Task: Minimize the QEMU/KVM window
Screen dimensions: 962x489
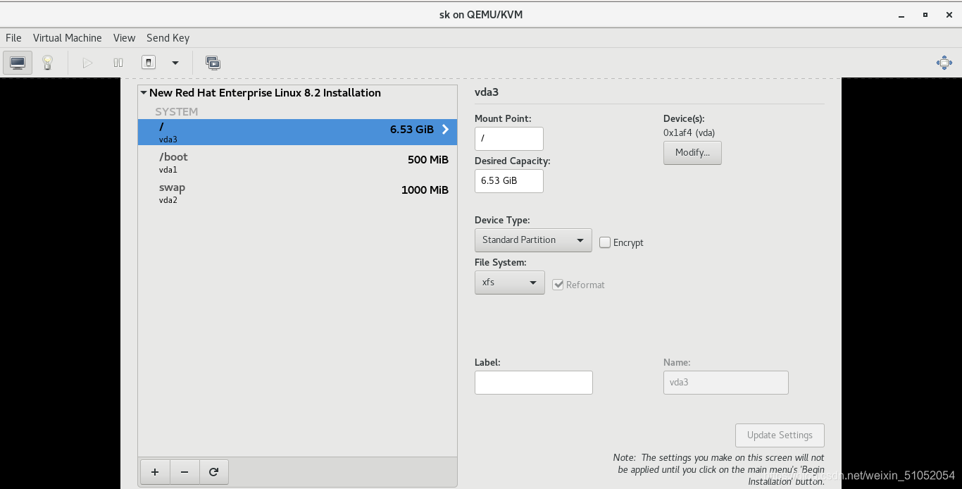Action: (x=902, y=15)
